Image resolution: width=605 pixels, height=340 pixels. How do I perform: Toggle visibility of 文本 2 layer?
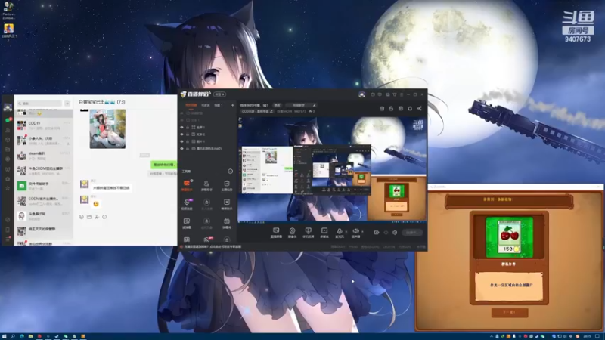[182, 134]
